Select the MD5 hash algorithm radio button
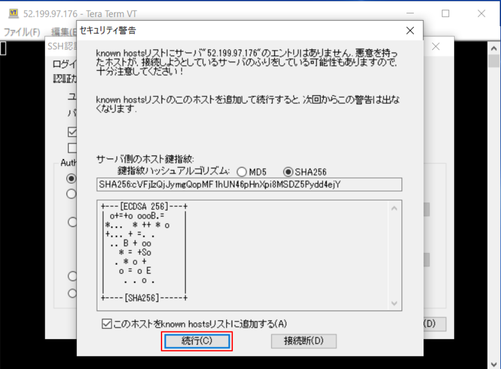 click(242, 173)
